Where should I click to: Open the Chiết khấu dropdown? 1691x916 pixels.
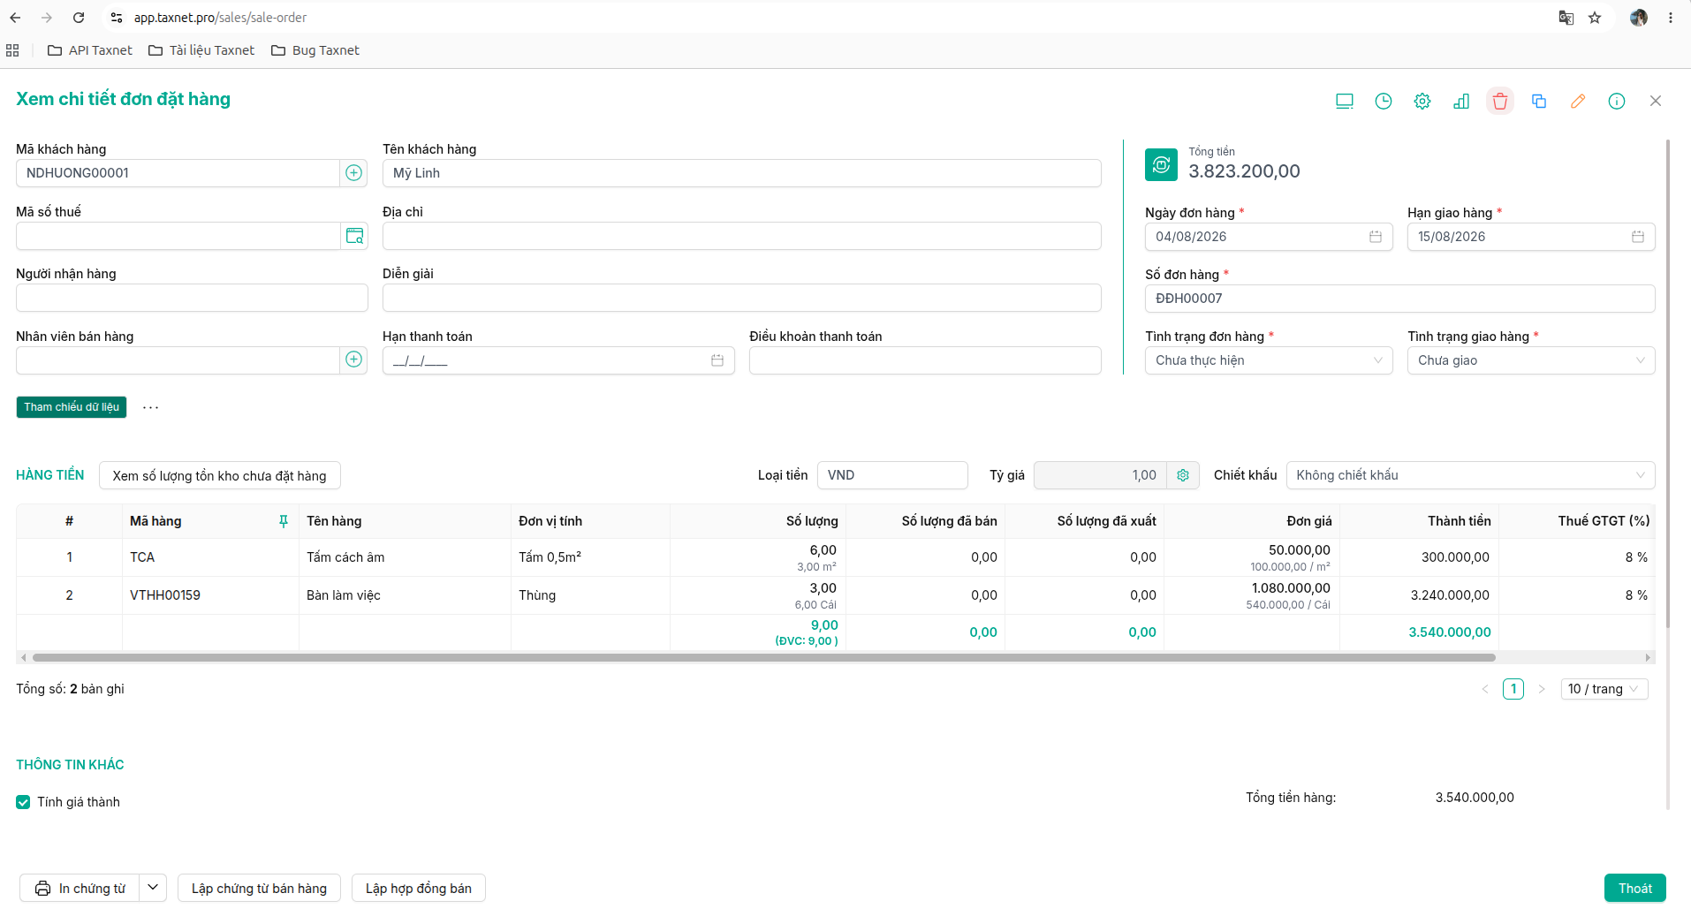[1470, 475]
